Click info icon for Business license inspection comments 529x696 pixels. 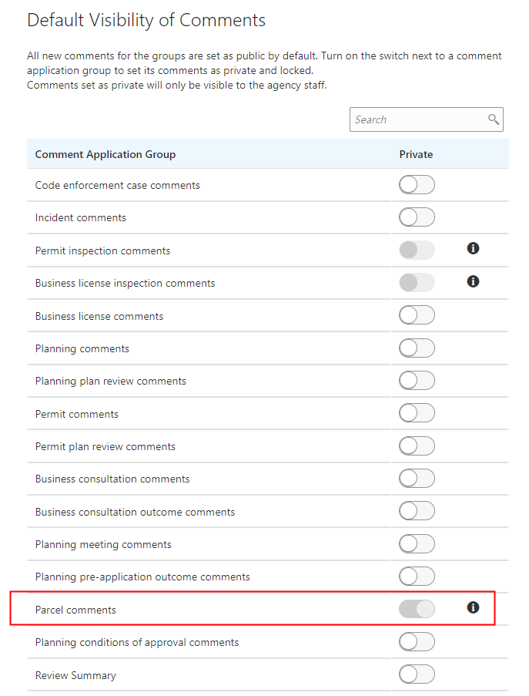coord(474,281)
